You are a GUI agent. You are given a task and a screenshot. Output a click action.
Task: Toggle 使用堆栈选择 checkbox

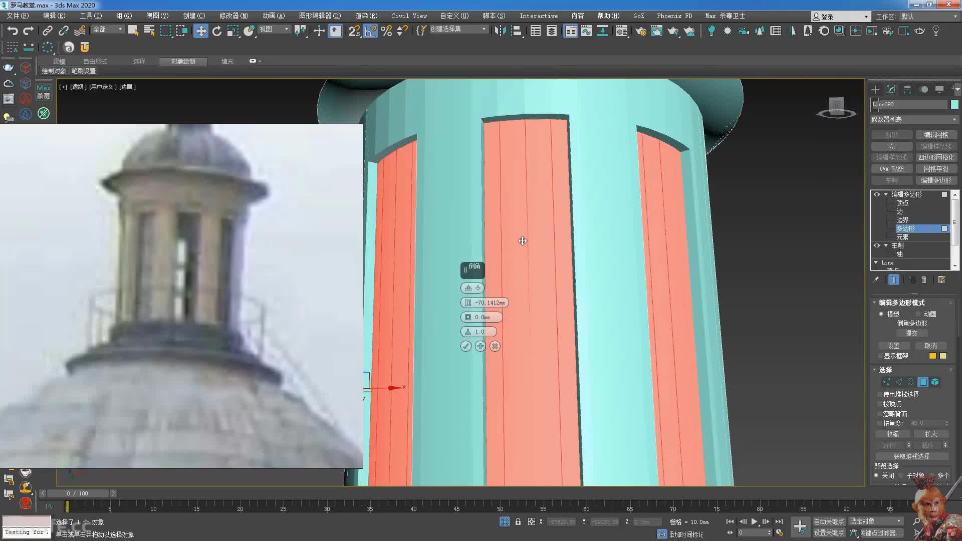[879, 394]
